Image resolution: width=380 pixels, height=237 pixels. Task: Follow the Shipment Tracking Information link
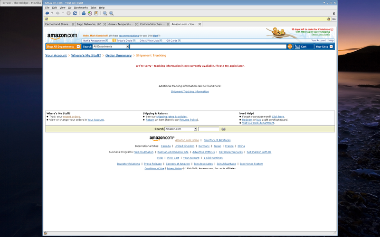190,91
